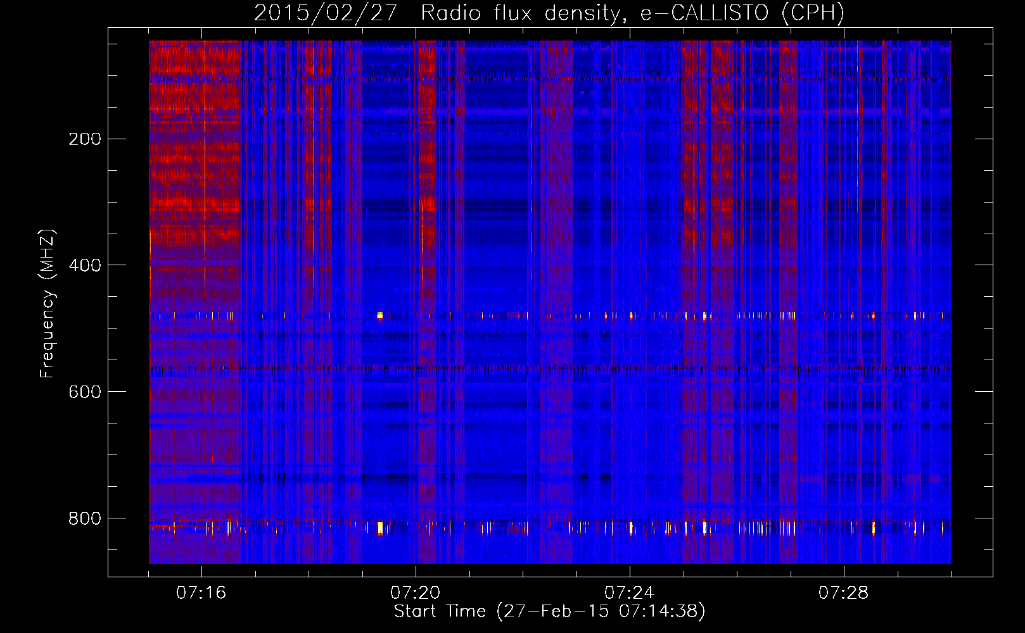Click the plot title 'Radio flux density, e-CALLISTO (CPH)'

point(632,13)
